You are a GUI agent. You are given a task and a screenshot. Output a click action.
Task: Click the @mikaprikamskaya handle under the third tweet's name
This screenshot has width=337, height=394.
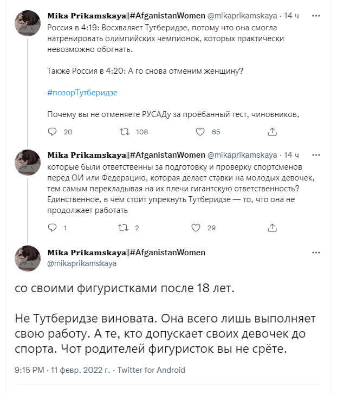click(82, 263)
